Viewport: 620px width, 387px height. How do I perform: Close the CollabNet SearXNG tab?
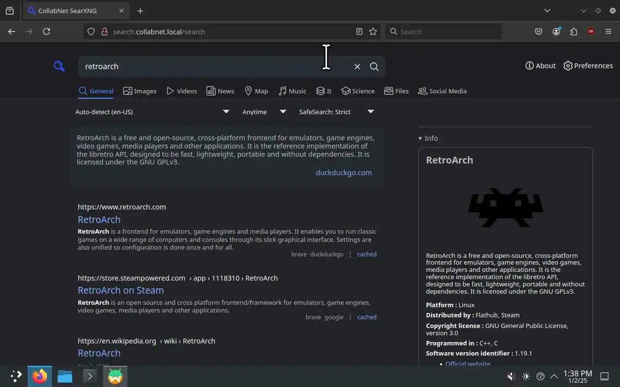tap(121, 11)
